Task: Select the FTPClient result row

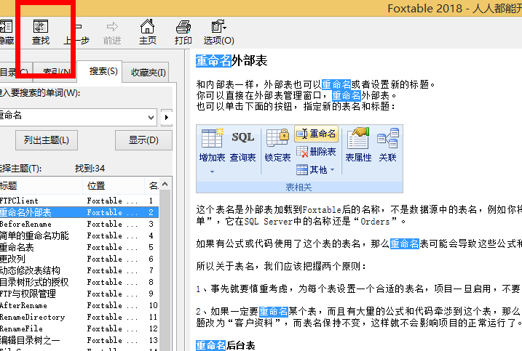Action: [x=79, y=201]
